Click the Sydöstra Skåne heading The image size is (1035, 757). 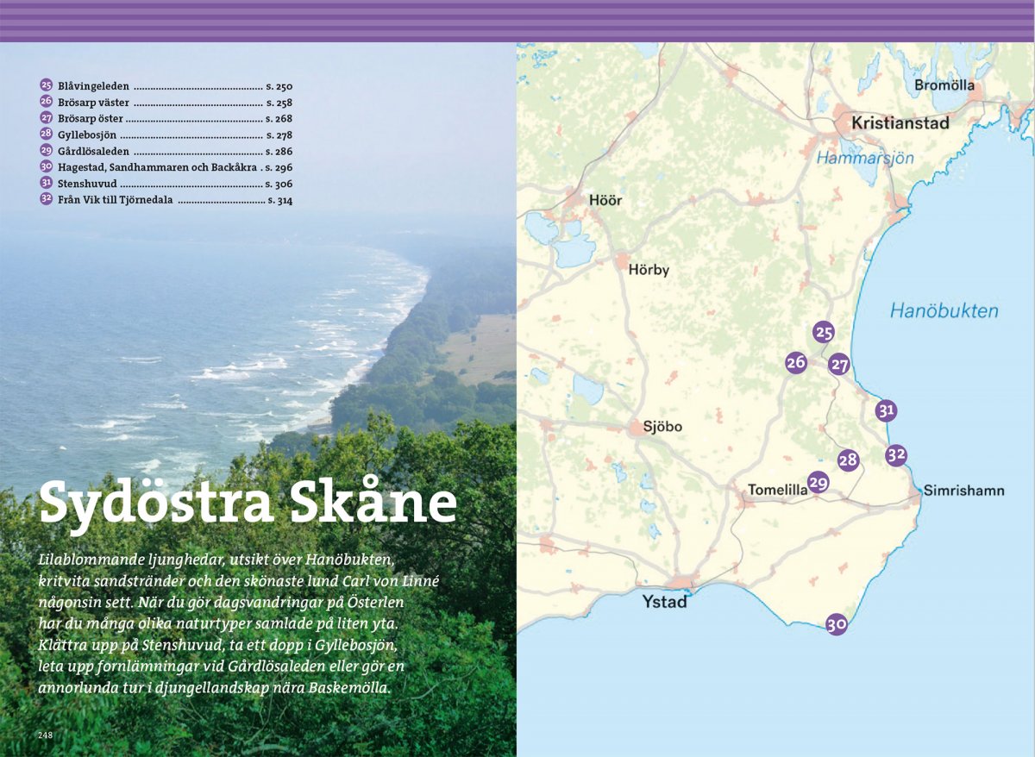[x=248, y=501]
